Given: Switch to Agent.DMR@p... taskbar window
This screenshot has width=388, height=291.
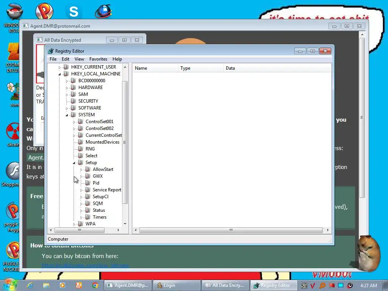Looking at the screenshot, I should (x=127, y=285).
